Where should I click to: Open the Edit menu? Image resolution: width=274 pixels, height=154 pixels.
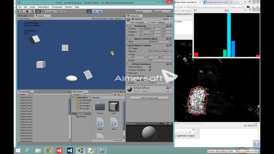click(x=26, y=7)
